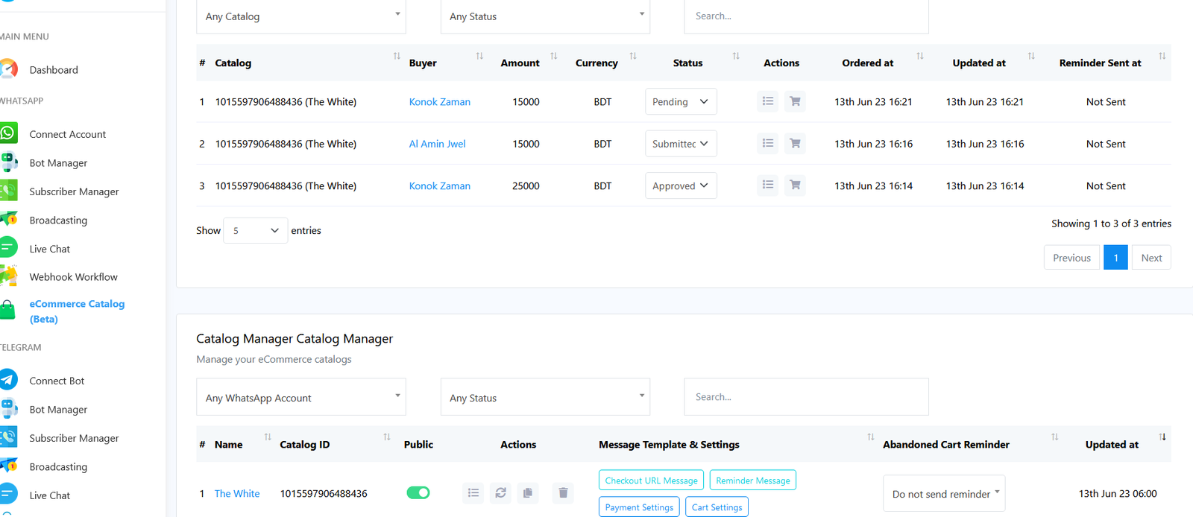1193x517 pixels.
Task: Open the Do not send reminder dropdown
Action: click(943, 493)
